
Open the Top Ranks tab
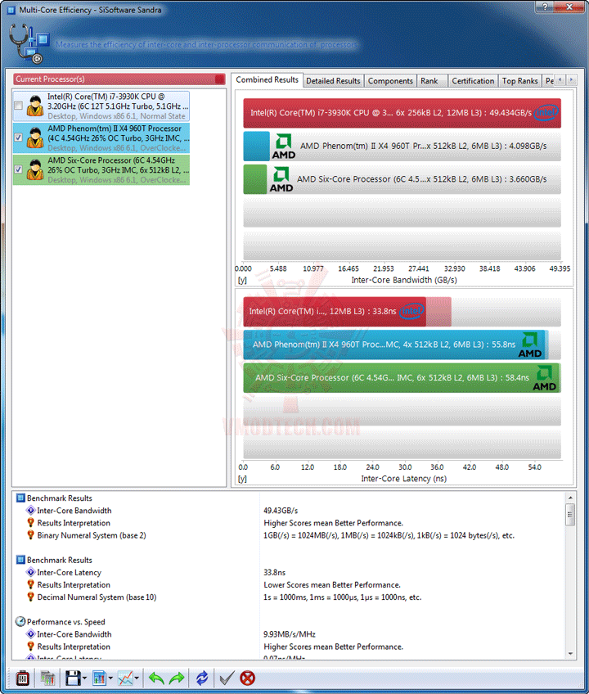click(520, 81)
